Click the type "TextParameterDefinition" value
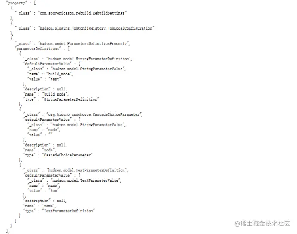Viewport: 297px width, 234px height. click(69, 211)
